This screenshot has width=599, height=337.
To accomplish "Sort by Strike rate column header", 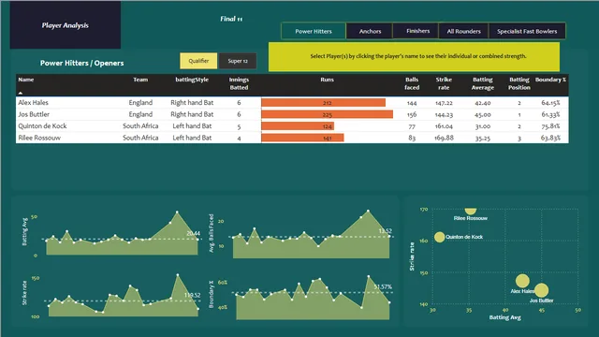I will tap(444, 83).
